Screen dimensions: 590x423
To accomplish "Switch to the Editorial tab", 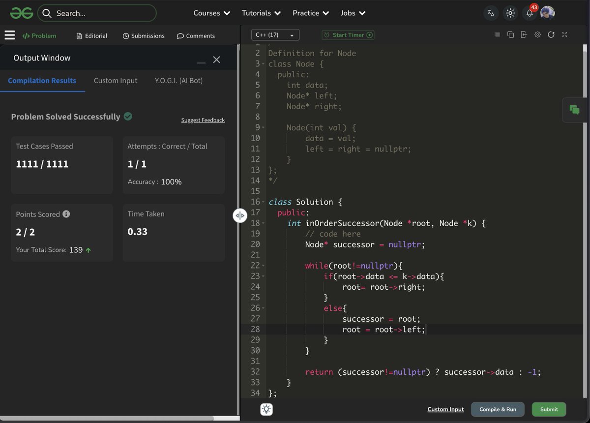I will click(92, 35).
